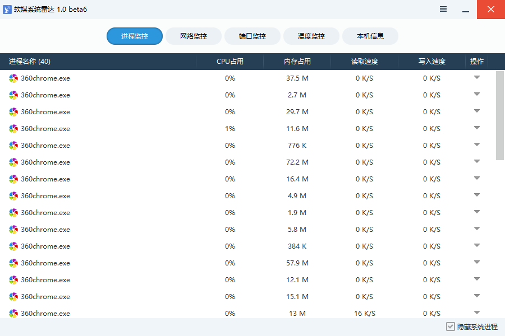Click 360chrome icon for the 12.1 M process
The image size is (505, 336).
coord(13,280)
